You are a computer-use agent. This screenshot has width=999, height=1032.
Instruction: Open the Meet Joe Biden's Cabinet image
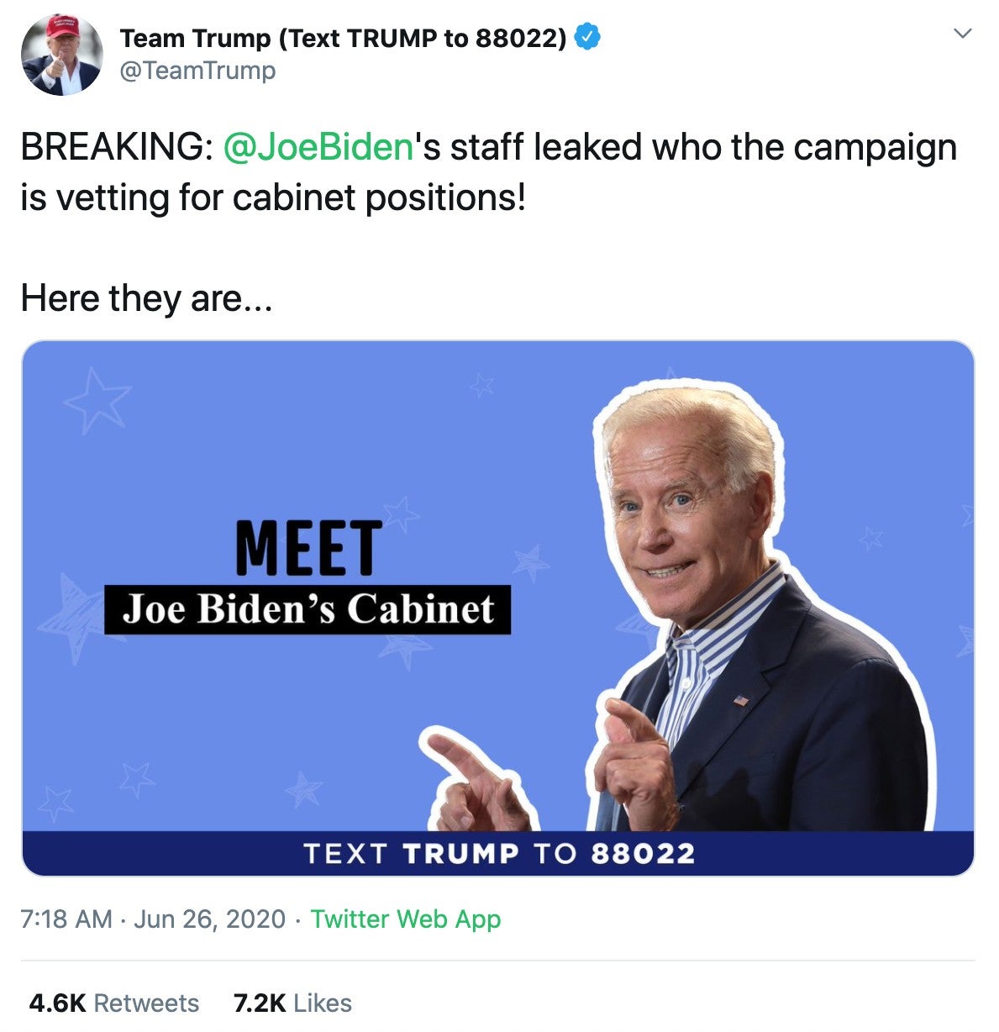tap(498, 608)
